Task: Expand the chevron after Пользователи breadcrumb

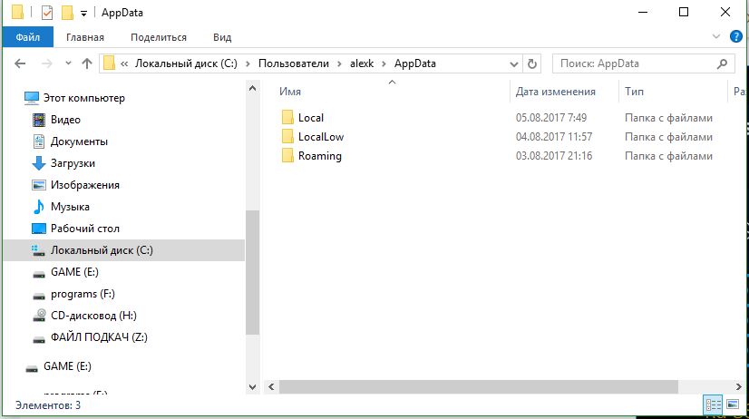Action: coord(339,63)
